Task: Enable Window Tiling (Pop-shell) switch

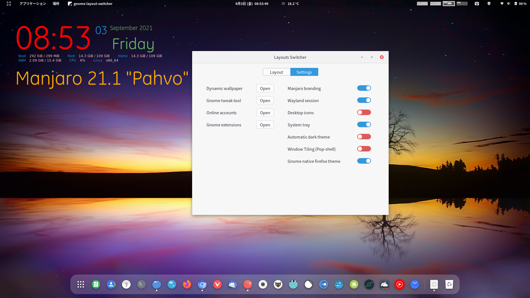Action: 364,149
